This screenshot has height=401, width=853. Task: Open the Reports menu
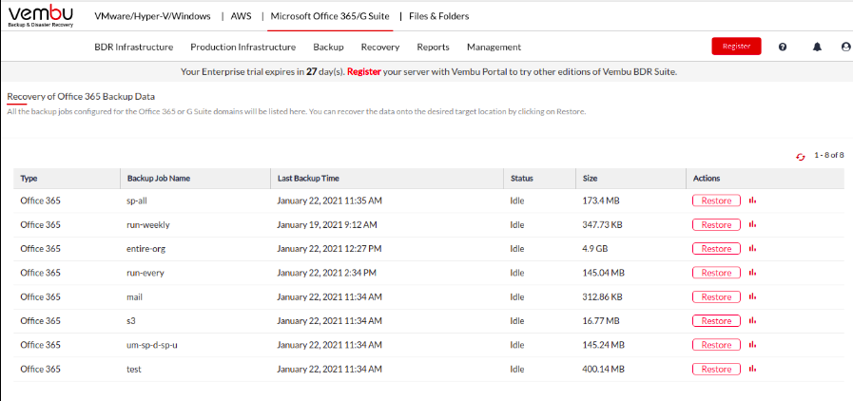pyautogui.click(x=433, y=48)
